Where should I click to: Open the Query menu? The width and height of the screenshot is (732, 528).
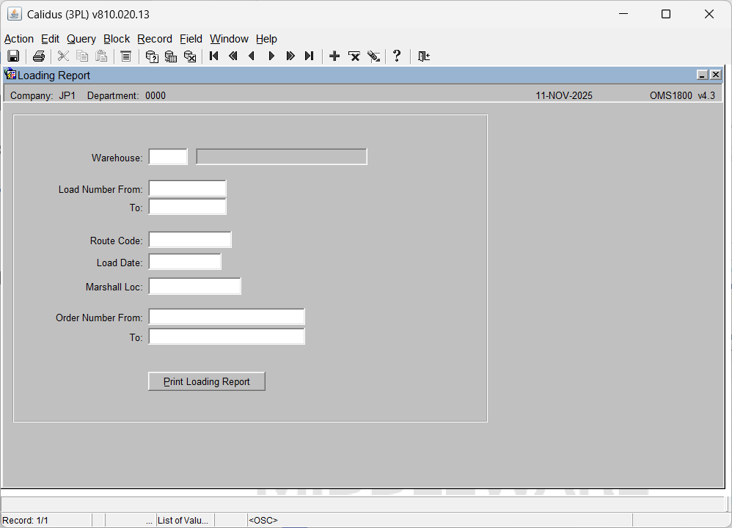[x=81, y=39]
